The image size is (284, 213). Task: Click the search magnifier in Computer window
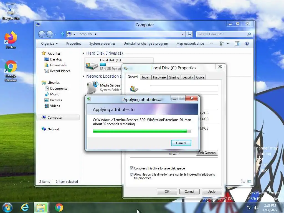[x=249, y=34]
